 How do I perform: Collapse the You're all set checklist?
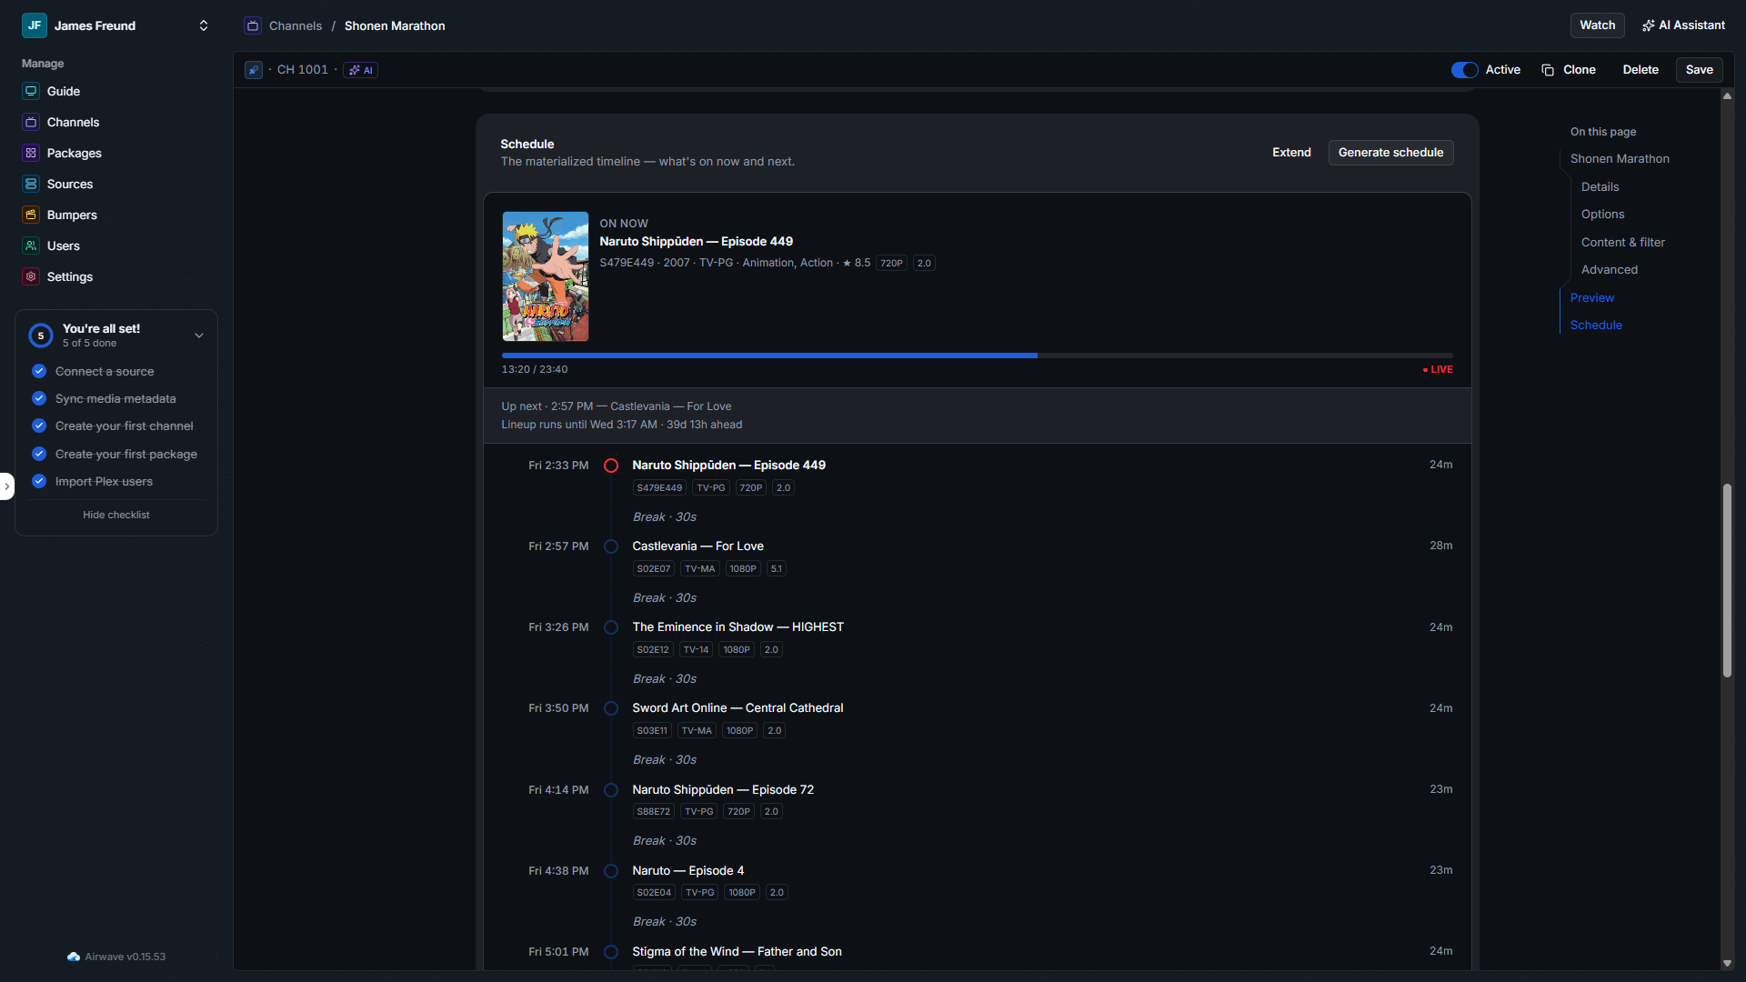click(199, 336)
